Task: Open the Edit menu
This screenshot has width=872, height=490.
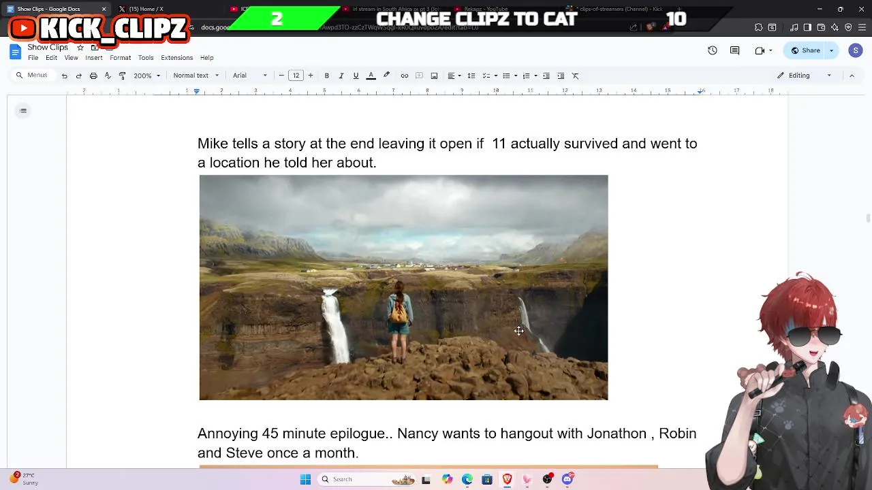Action: tap(51, 58)
